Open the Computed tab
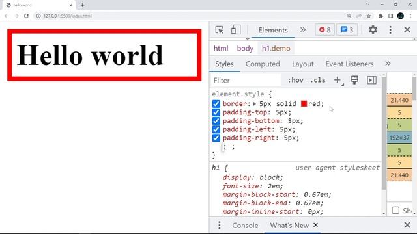Viewport: 417px width, 234px height. [263, 64]
